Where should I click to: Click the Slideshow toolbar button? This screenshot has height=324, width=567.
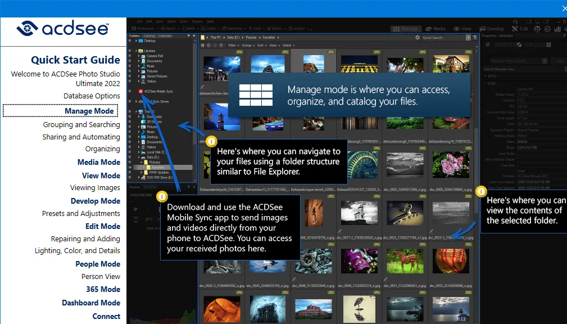233,28
